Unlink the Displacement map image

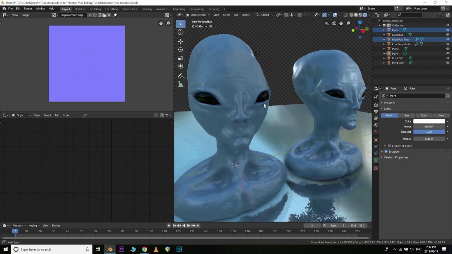(109, 15)
